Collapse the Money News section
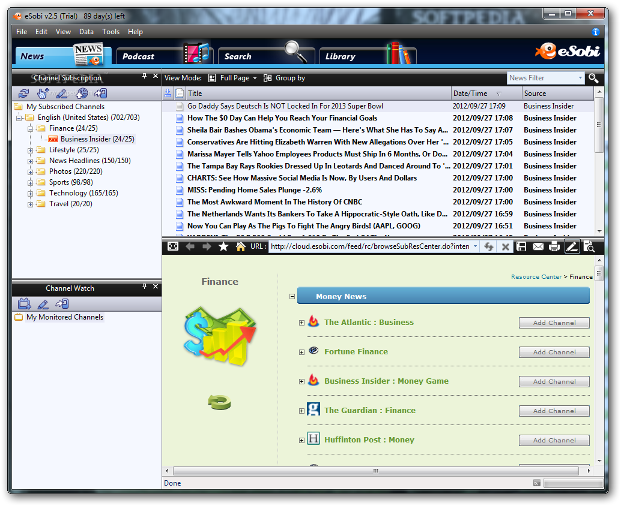The height and width of the screenshot is (506, 621). coord(292,296)
